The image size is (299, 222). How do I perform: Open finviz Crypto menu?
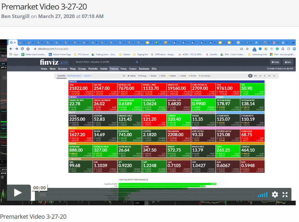click(x=133, y=69)
